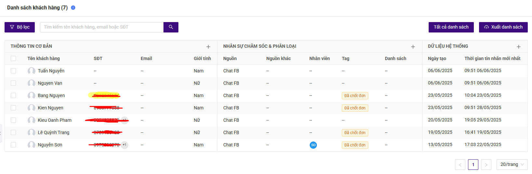Add column to Dữ liệu hệ thống section
Viewport: 532px width, 174px height.
519,47
